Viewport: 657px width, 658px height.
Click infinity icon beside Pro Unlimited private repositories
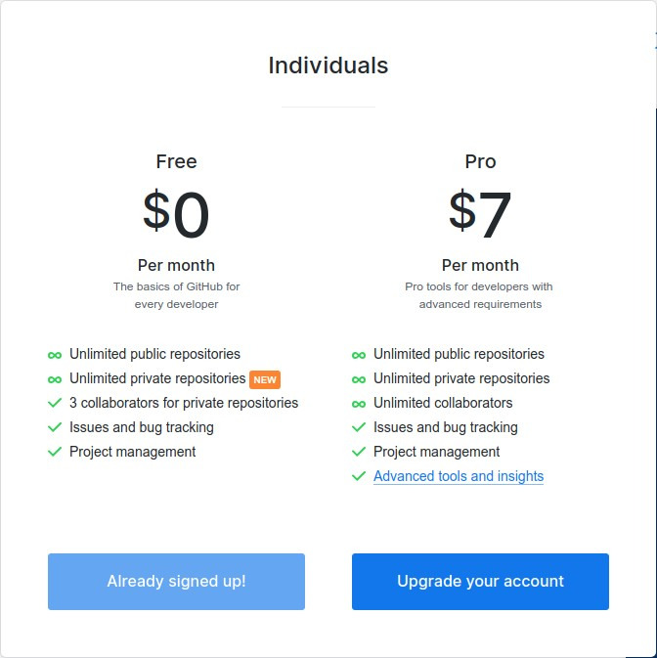pyautogui.click(x=359, y=379)
